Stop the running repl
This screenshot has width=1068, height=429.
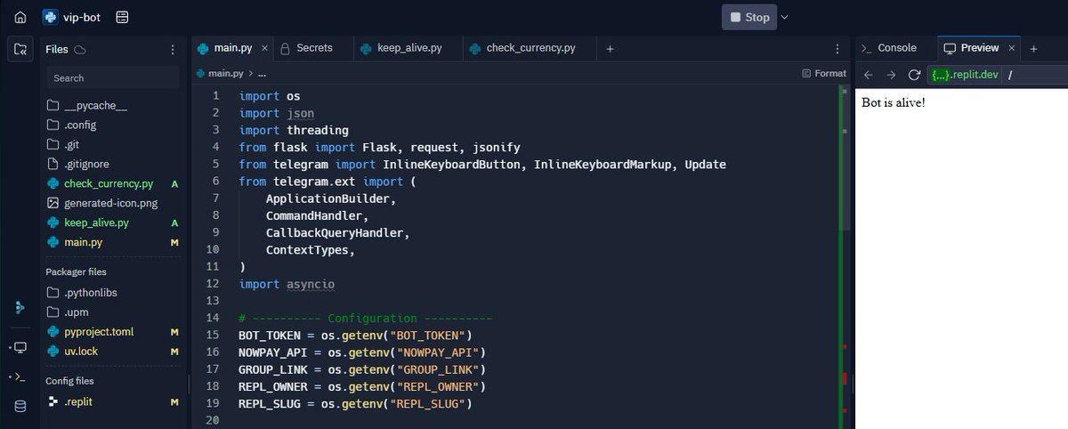pyautogui.click(x=749, y=17)
